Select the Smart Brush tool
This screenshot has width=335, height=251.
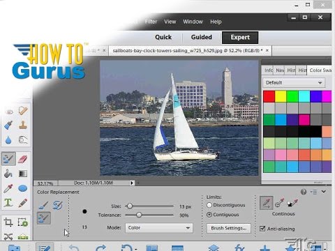(9, 125)
